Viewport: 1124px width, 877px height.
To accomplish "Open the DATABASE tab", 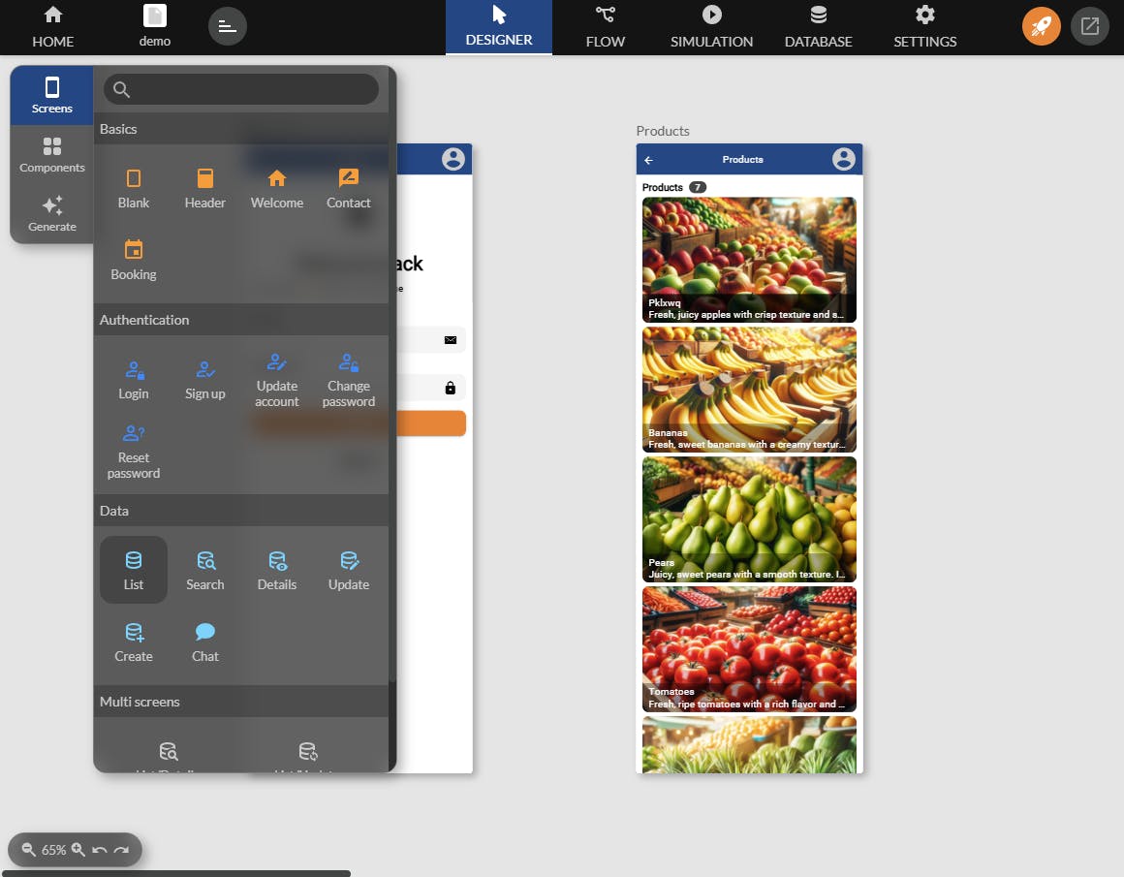I will (x=818, y=27).
